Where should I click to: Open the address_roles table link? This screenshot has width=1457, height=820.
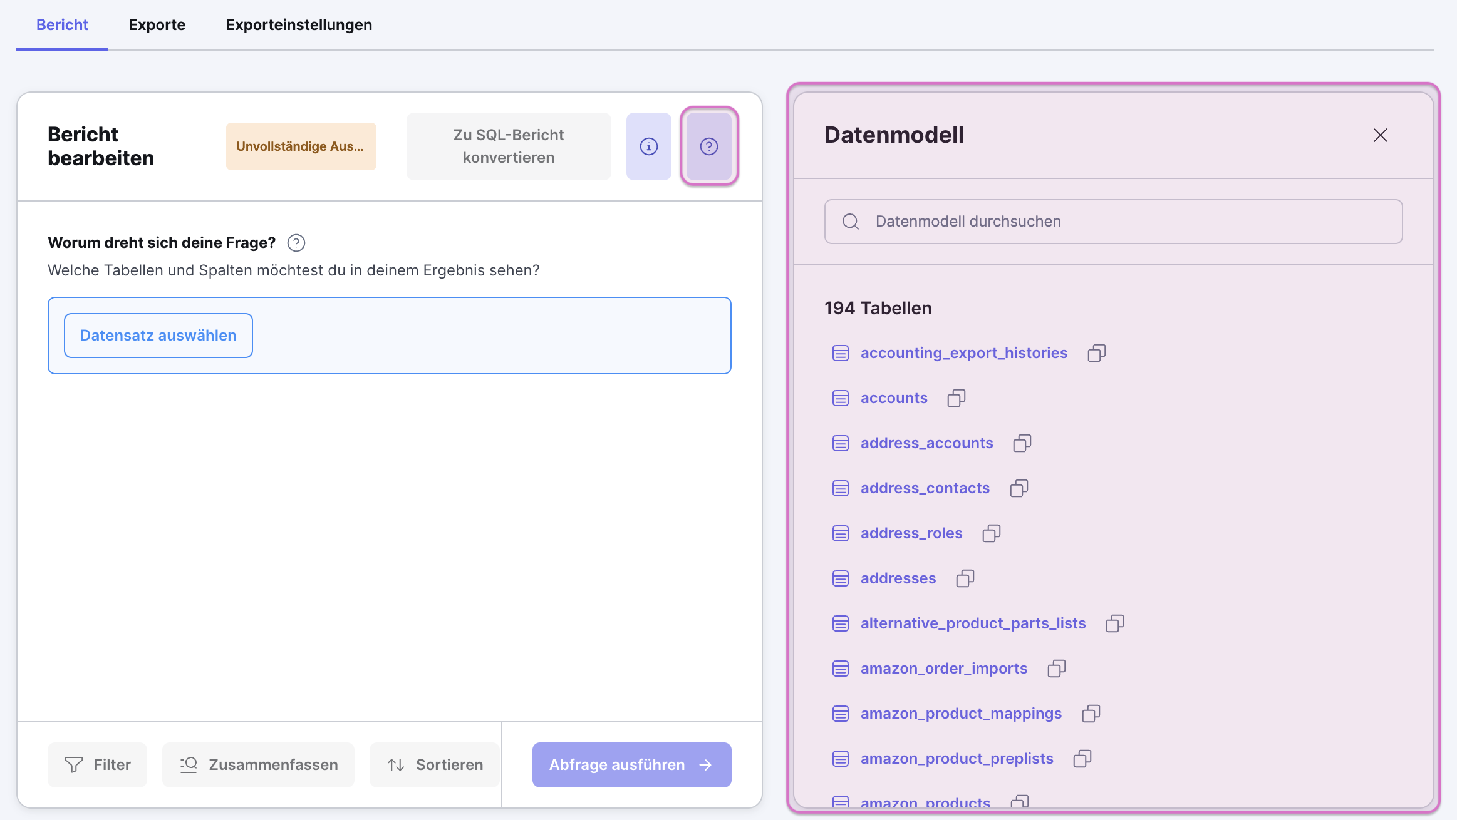point(911,533)
